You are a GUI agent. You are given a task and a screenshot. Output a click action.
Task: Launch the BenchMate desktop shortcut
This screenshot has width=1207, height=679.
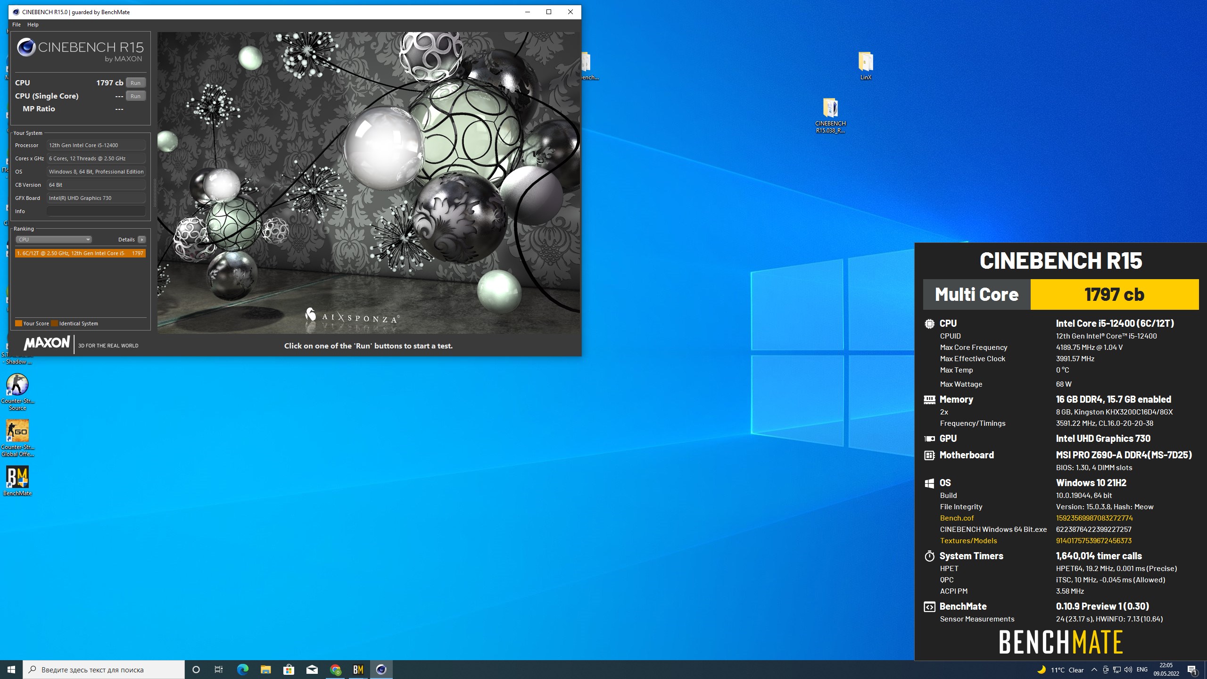(17, 481)
